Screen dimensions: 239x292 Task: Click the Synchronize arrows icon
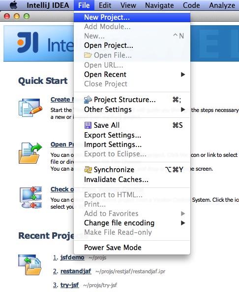(88, 170)
